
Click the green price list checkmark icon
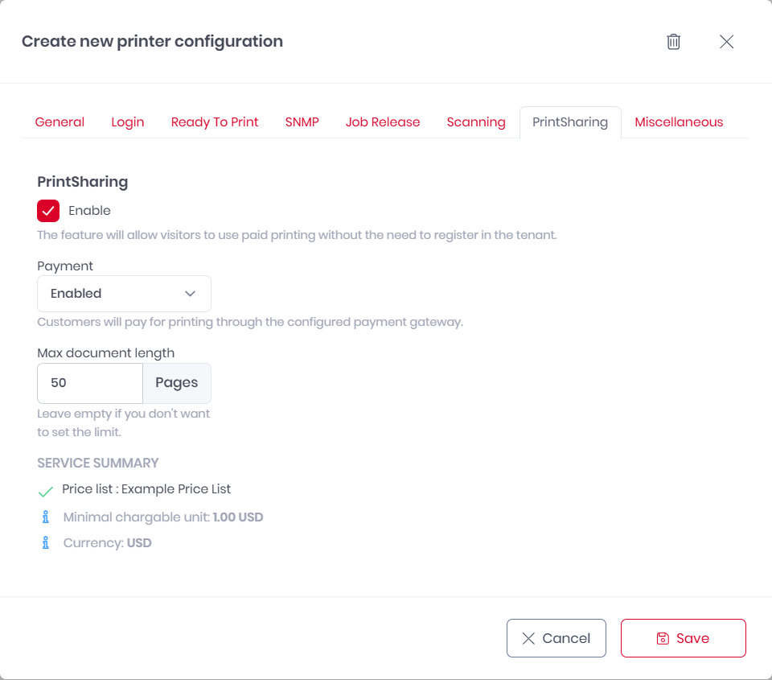tap(46, 491)
